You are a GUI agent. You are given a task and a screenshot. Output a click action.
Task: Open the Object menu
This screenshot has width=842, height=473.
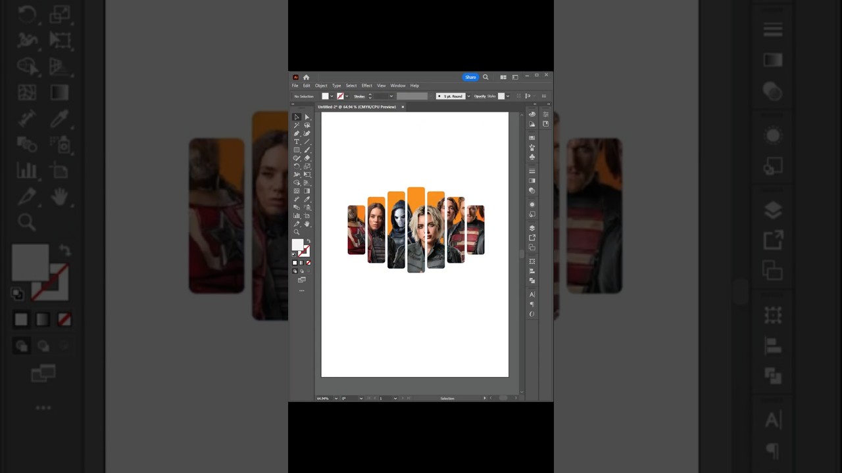[321, 85]
